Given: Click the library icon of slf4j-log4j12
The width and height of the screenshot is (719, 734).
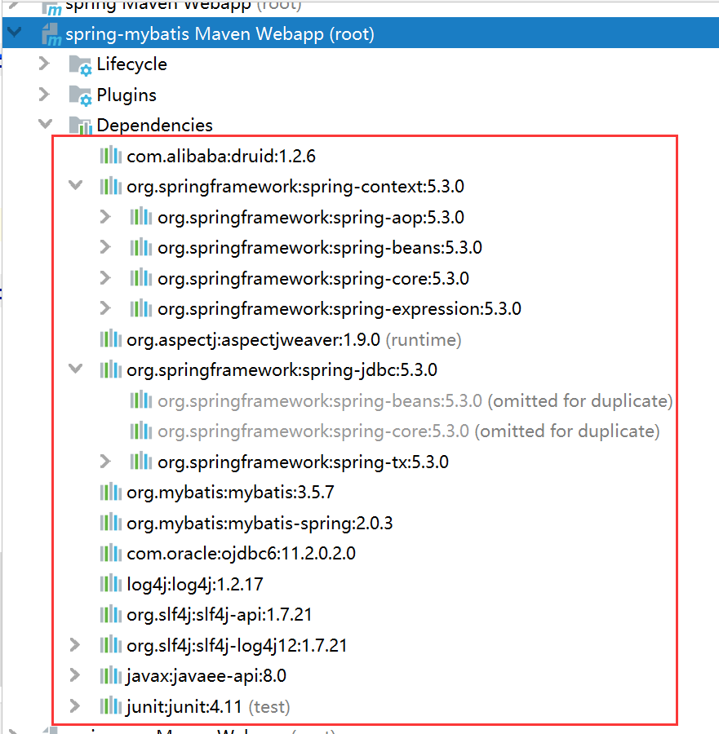Looking at the screenshot, I should pos(111,645).
